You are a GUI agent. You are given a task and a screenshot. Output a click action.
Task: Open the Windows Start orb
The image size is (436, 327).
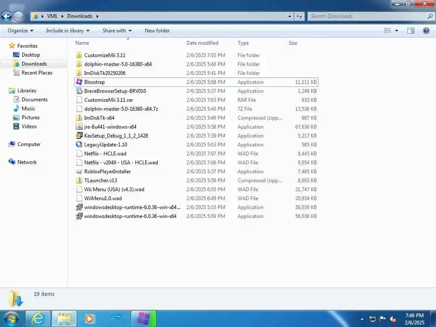tap(11, 318)
